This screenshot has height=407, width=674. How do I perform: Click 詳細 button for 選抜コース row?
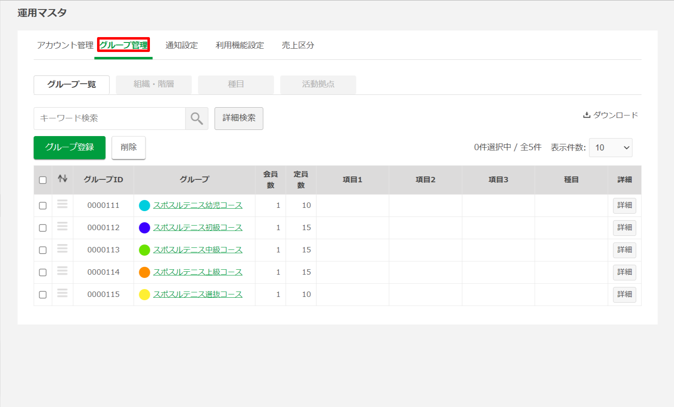(624, 294)
